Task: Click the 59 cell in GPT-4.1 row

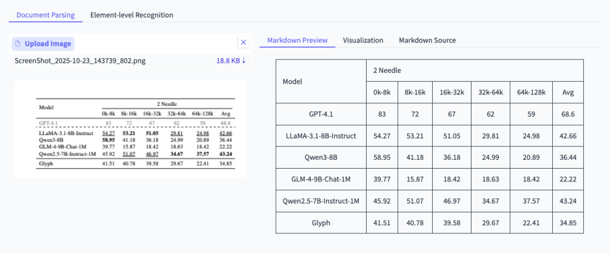Action: 531,114
